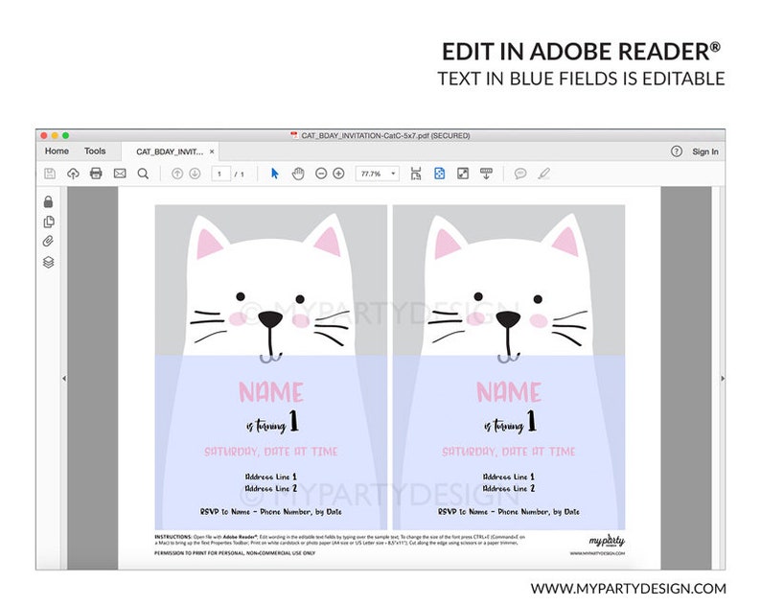
Task: Edit right invitation SATURDAY, DATE AT TIME field
Action: (509, 452)
